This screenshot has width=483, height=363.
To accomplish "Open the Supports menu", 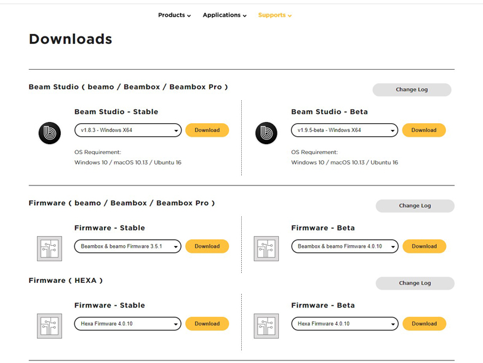I will pyautogui.click(x=275, y=15).
